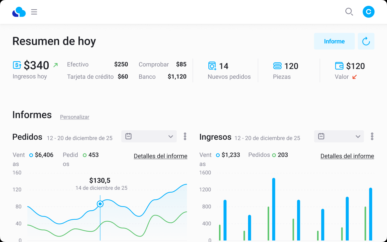This screenshot has height=242, width=387.
Task: Click the Pedidos chart data point marker
Action: point(100,204)
